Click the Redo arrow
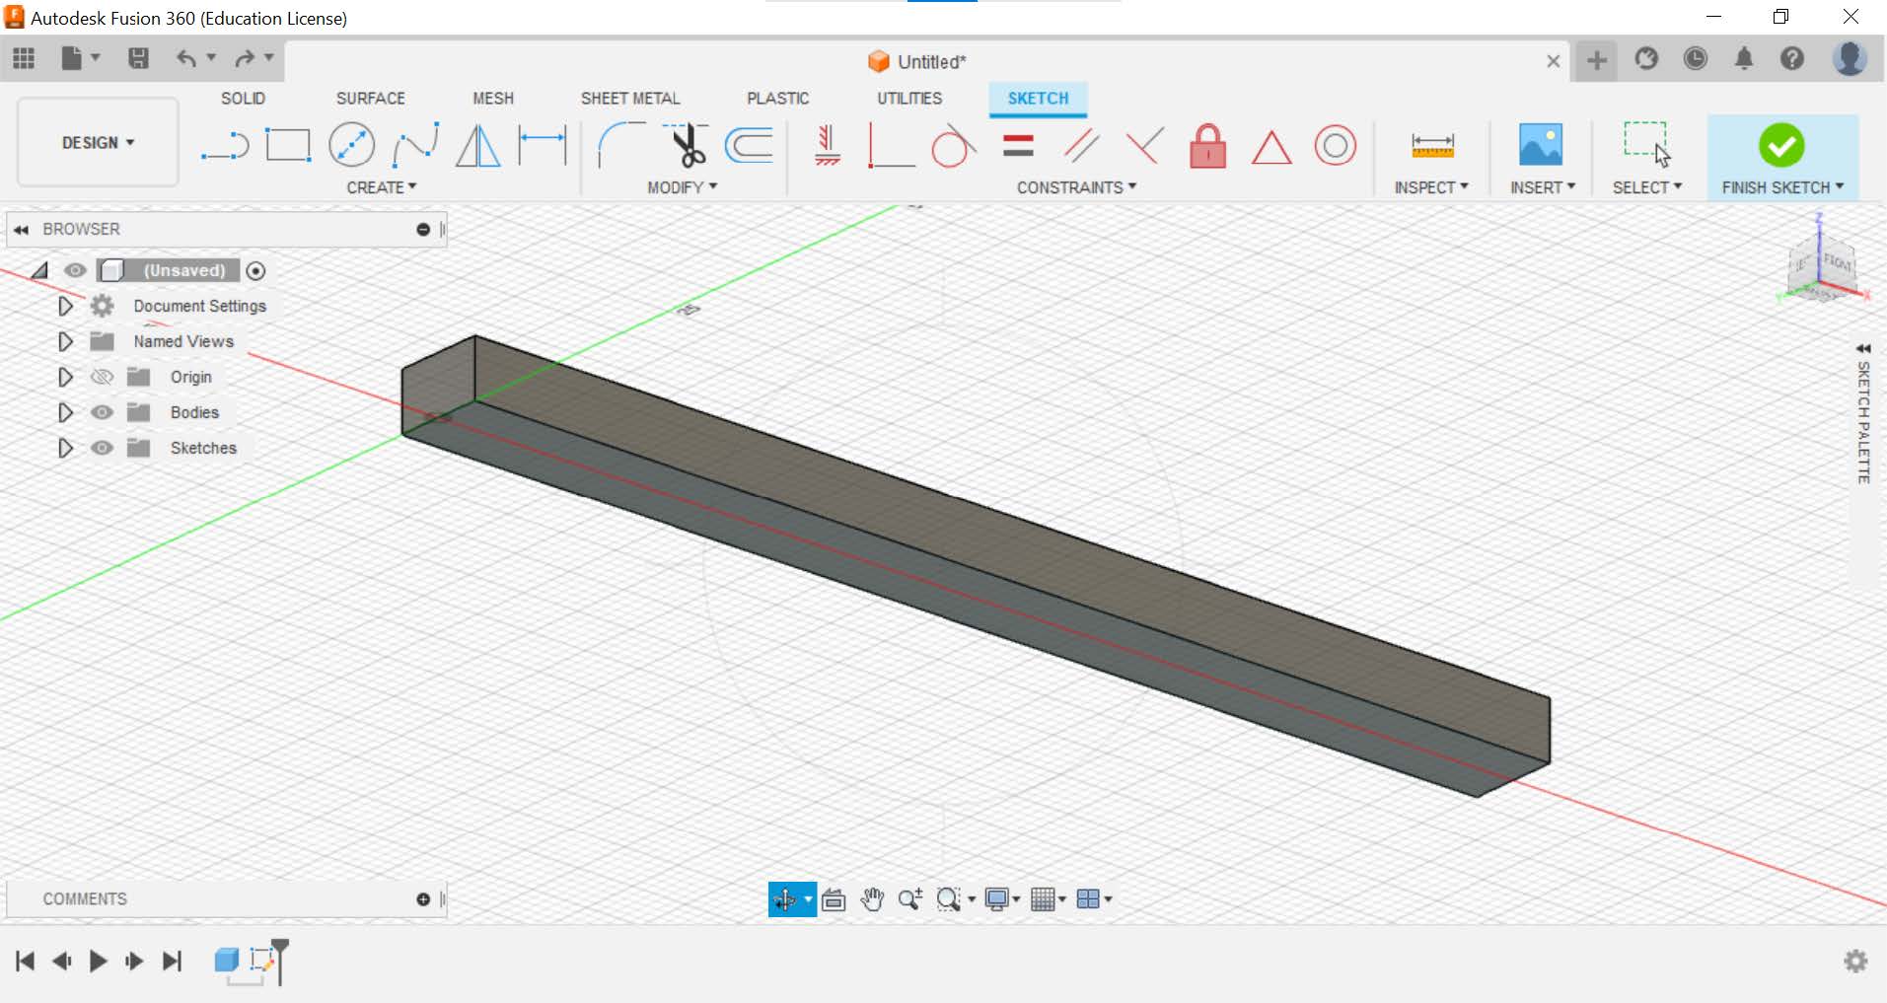This screenshot has height=1003, width=1887. [245, 59]
